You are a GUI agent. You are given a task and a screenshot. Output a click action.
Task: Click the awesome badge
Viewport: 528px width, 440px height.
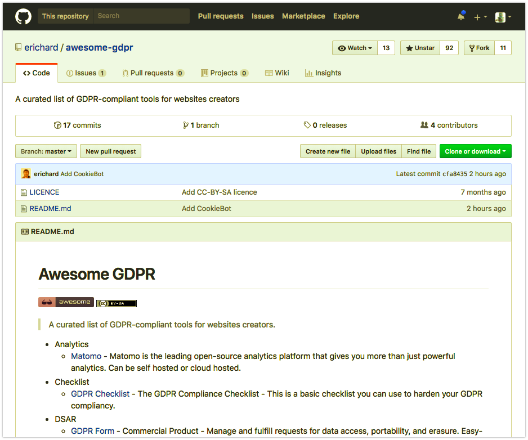[66, 302]
